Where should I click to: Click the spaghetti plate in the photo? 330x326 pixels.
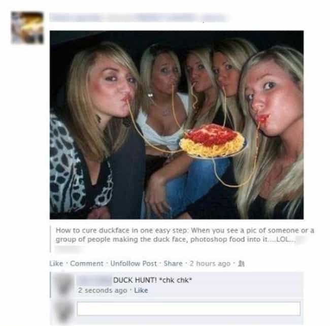213,141
